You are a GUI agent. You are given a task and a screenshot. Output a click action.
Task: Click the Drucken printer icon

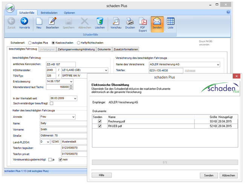point(130,22)
